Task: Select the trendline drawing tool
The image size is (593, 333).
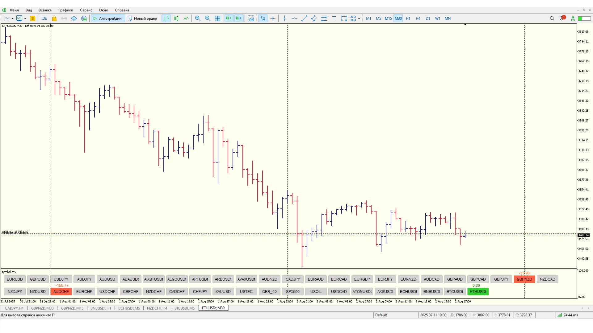Action: 304,18
